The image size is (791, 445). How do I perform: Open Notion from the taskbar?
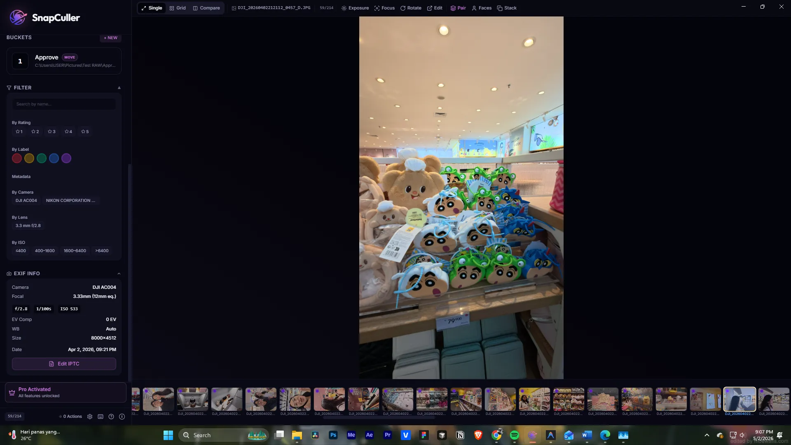point(460,435)
